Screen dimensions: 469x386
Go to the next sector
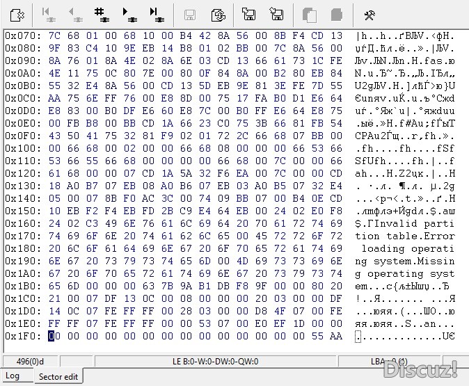pos(129,15)
